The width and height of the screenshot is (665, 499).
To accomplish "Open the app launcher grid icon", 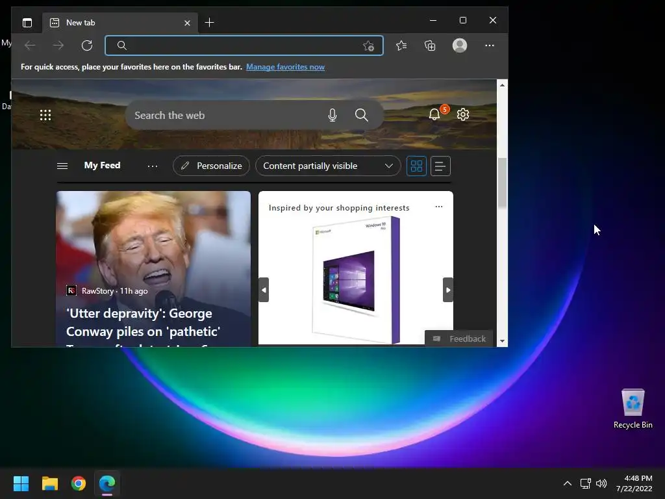I will 45,115.
